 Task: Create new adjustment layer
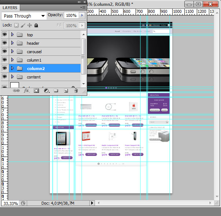[47, 91]
